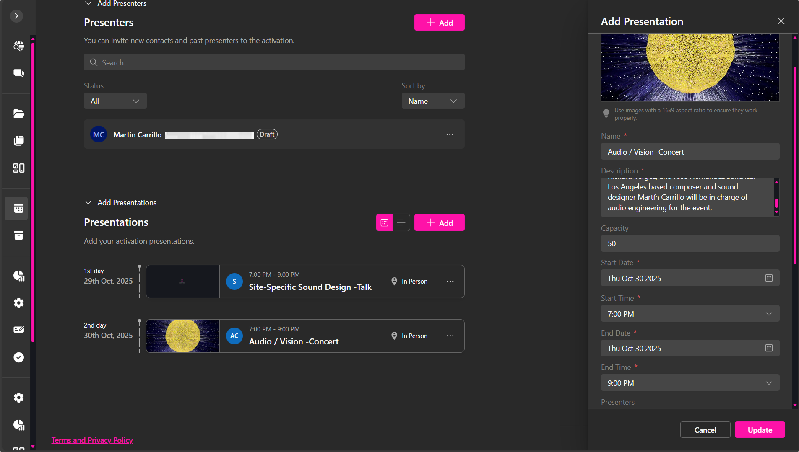Open the Sort by Name dropdown
Viewport: 799px width, 452px height.
432,101
